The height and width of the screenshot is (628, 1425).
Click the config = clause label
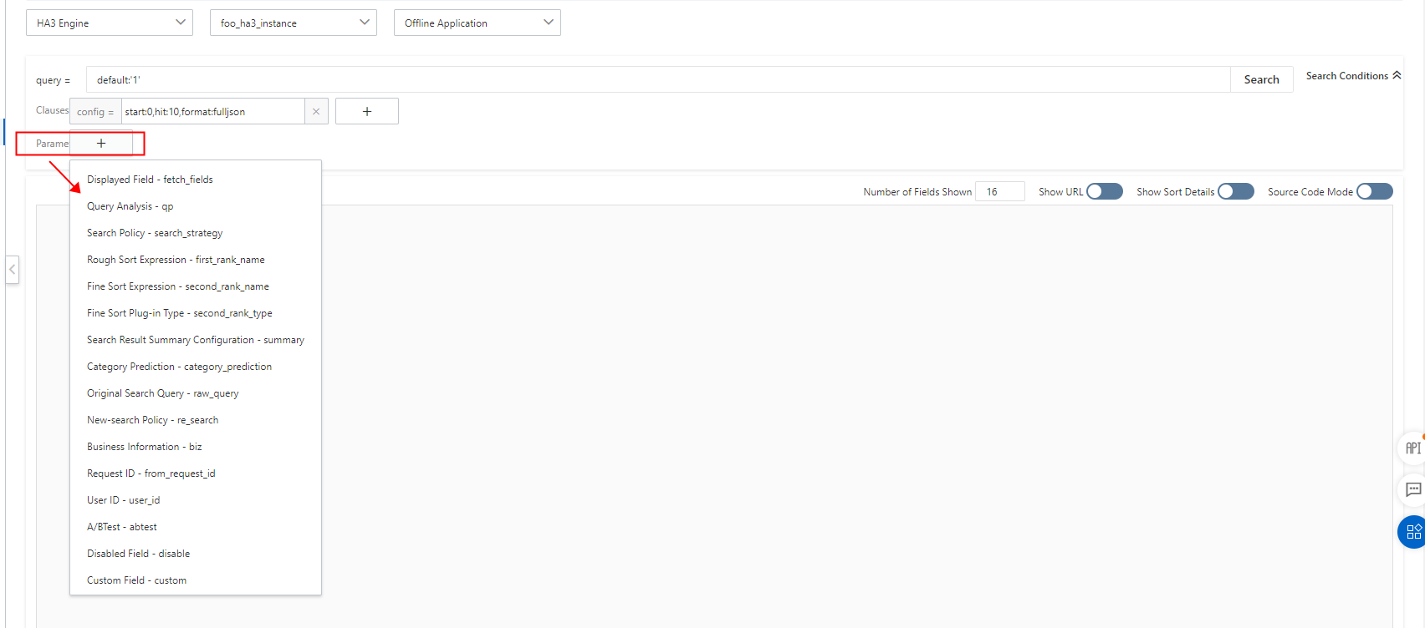pyautogui.click(x=95, y=112)
